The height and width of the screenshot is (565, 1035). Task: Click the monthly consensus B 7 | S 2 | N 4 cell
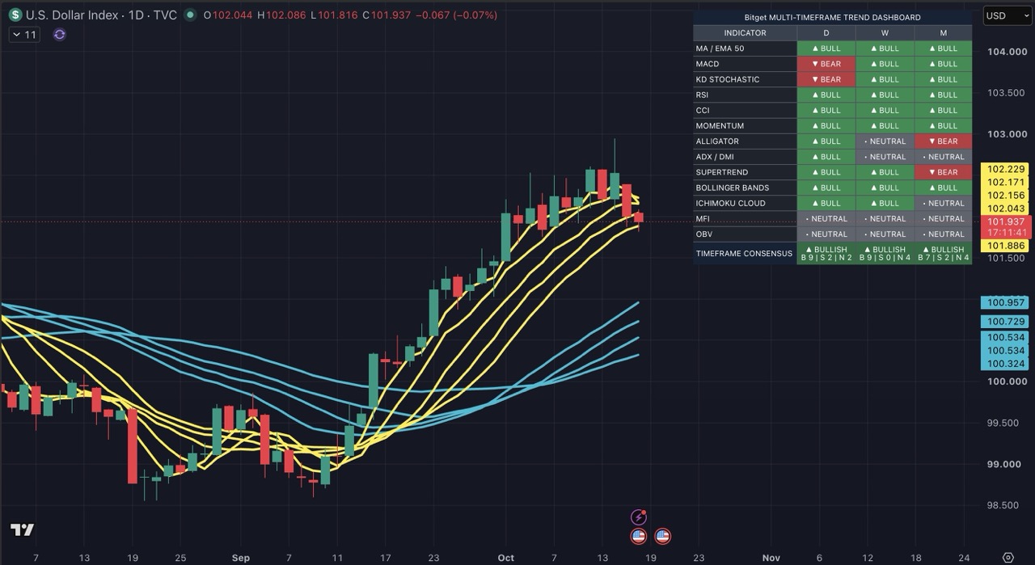(943, 254)
